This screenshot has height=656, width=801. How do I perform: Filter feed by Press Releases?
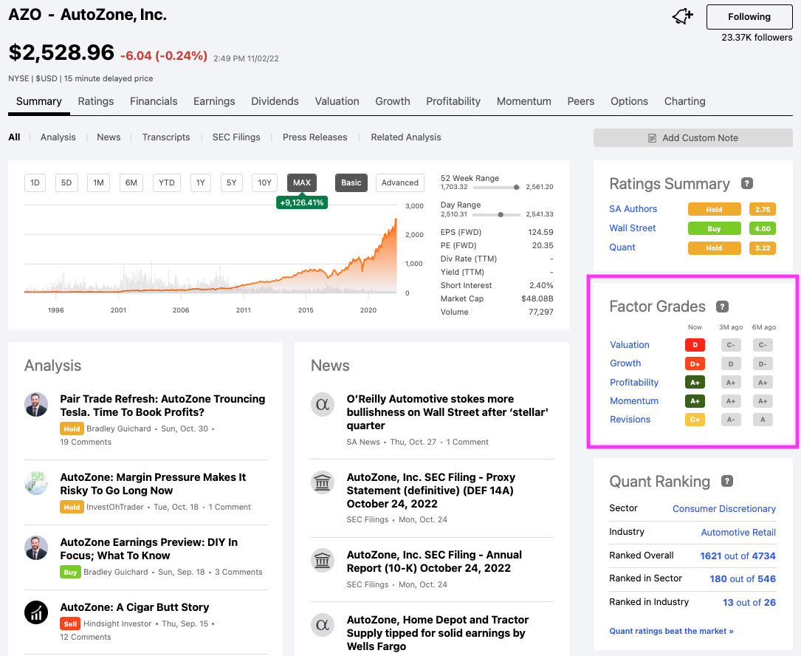coord(314,137)
